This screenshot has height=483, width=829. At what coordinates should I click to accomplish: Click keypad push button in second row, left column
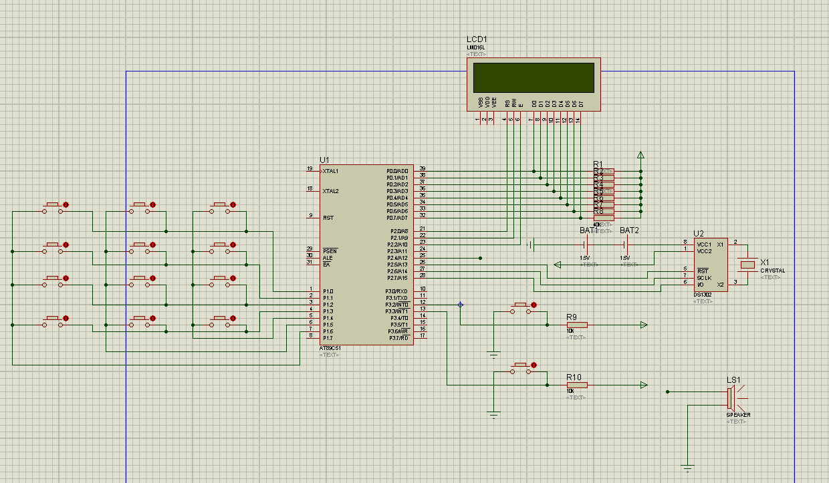click(x=55, y=248)
